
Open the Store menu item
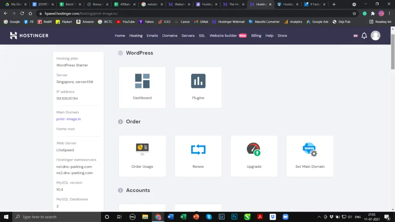click(x=282, y=36)
